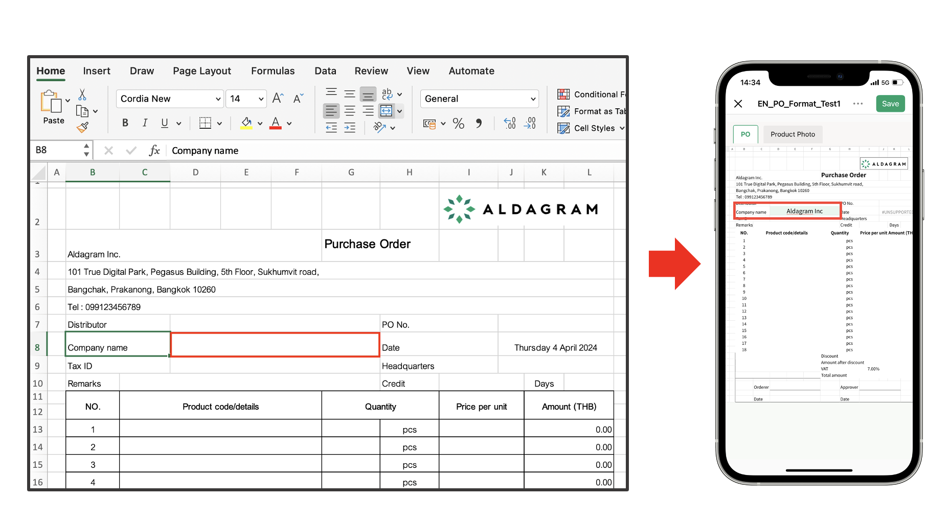The width and height of the screenshot is (951, 522).
Task: Open the Formulas ribbon tab
Action: point(273,71)
